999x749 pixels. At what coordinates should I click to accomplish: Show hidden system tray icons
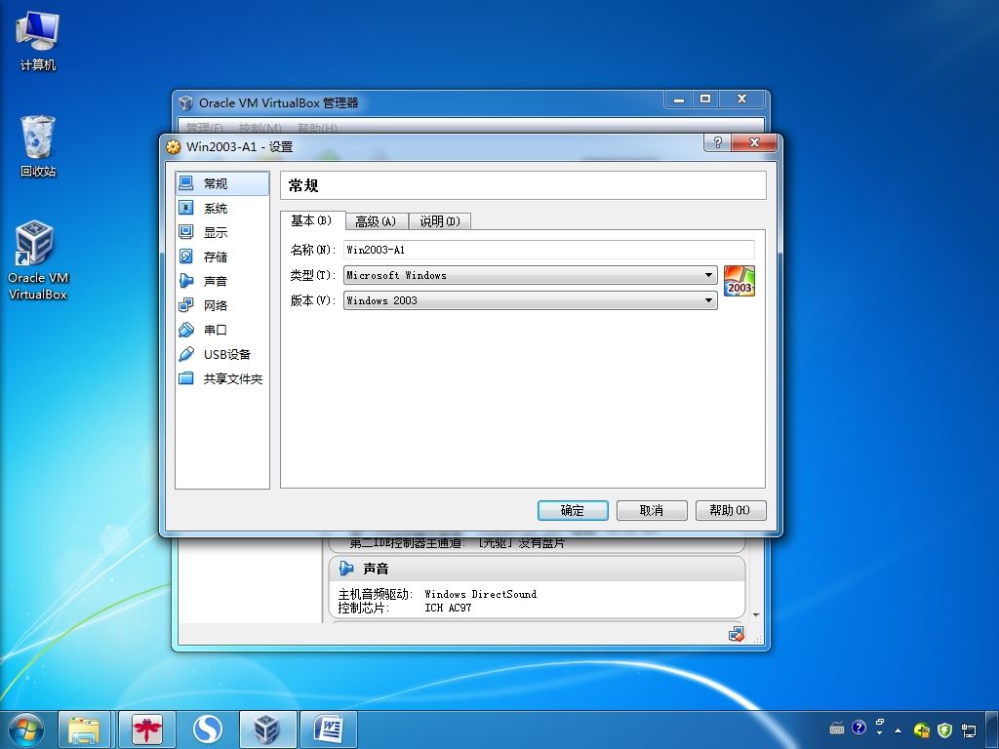pos(899,729)
